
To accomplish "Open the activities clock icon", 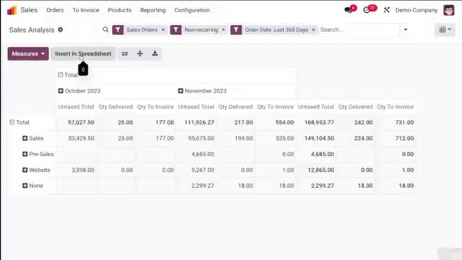I will click(x=367, y=10).
